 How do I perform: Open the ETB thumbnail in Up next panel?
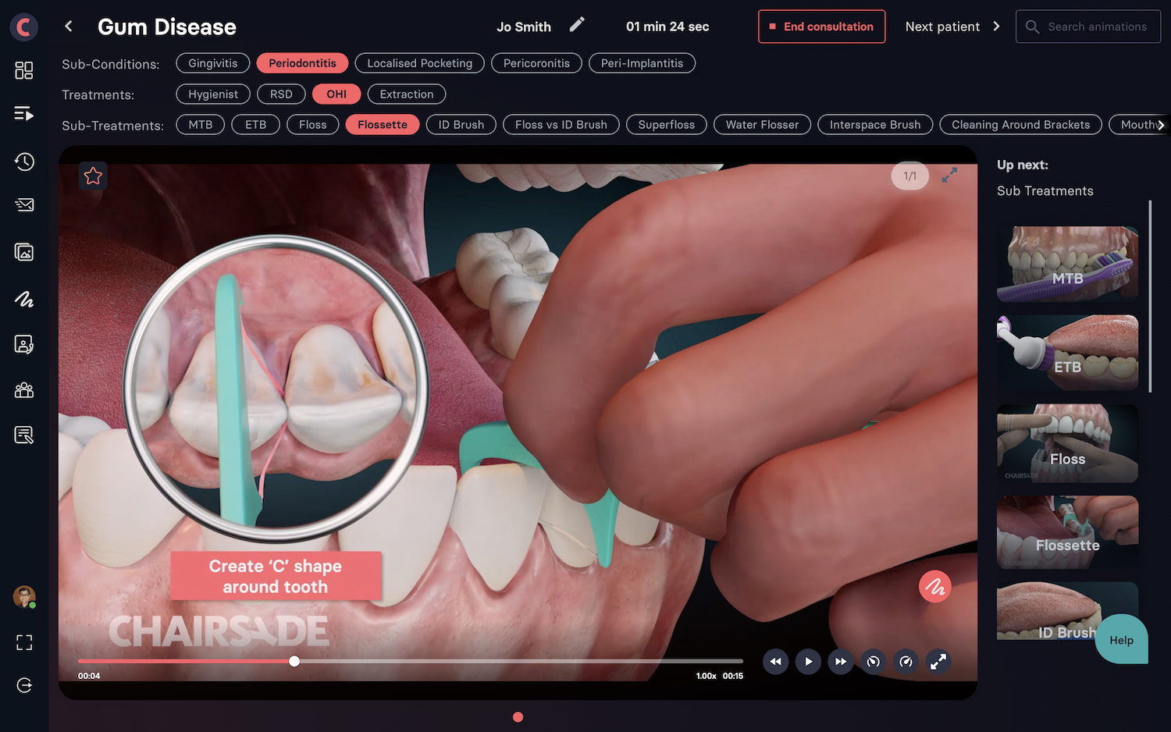click(x=1066, y=353)
